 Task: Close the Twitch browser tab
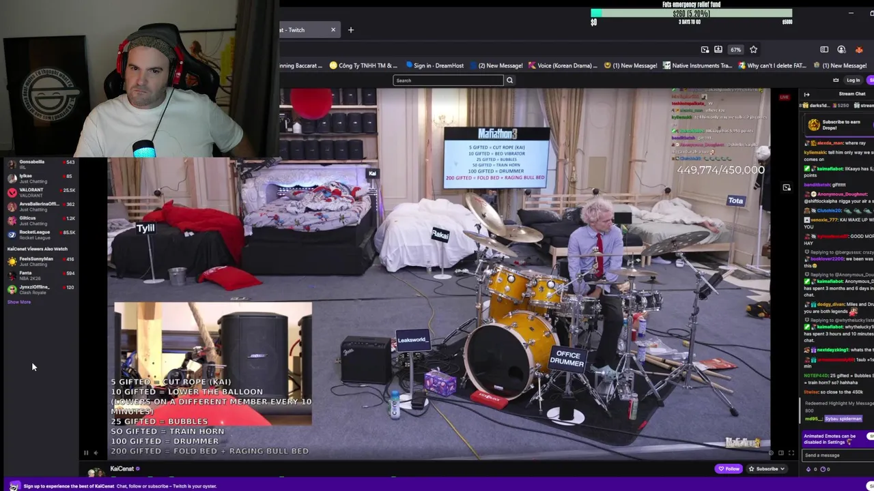pyautogui.click(x=333, y=29)
